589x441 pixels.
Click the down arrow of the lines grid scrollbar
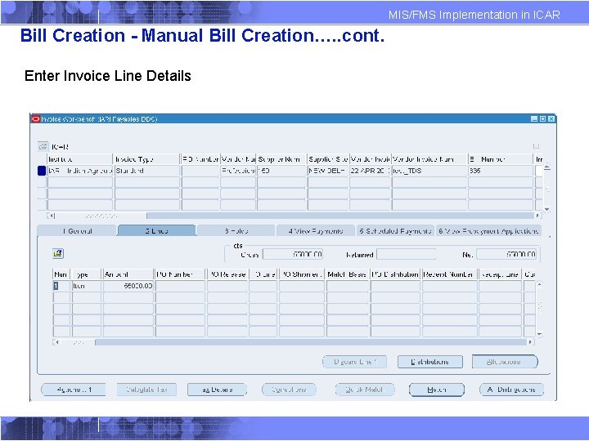click(x=539, y=334)
